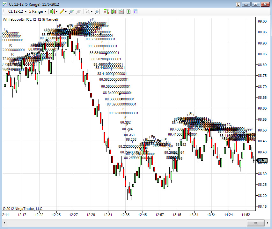Click the 13:15 time axis label
This screenshot has height=229, width=272.
[x=177, y=215]
